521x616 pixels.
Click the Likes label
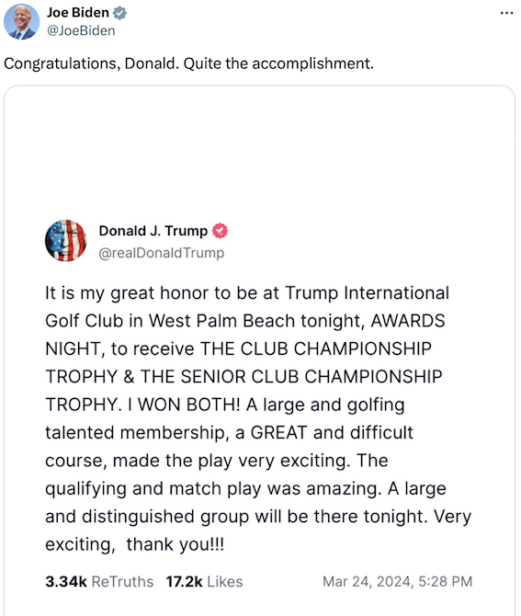(225, 581)
